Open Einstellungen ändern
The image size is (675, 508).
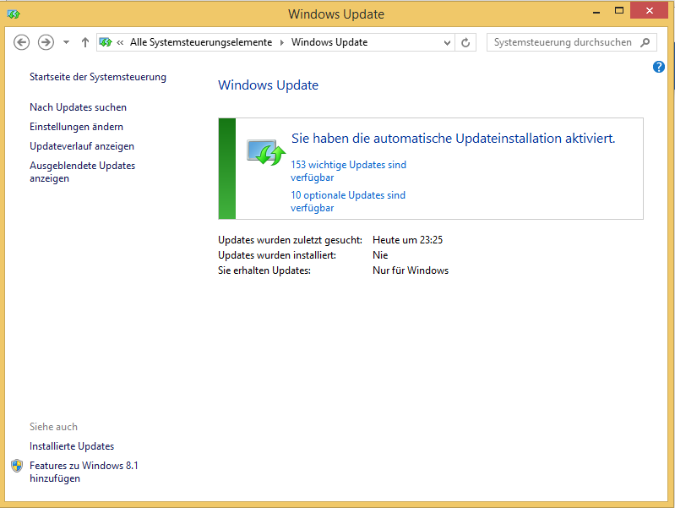(x=76, y=127)
